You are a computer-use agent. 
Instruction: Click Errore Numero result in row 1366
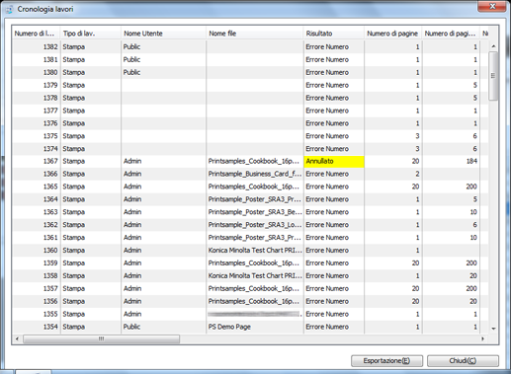(x=327, y=174)
